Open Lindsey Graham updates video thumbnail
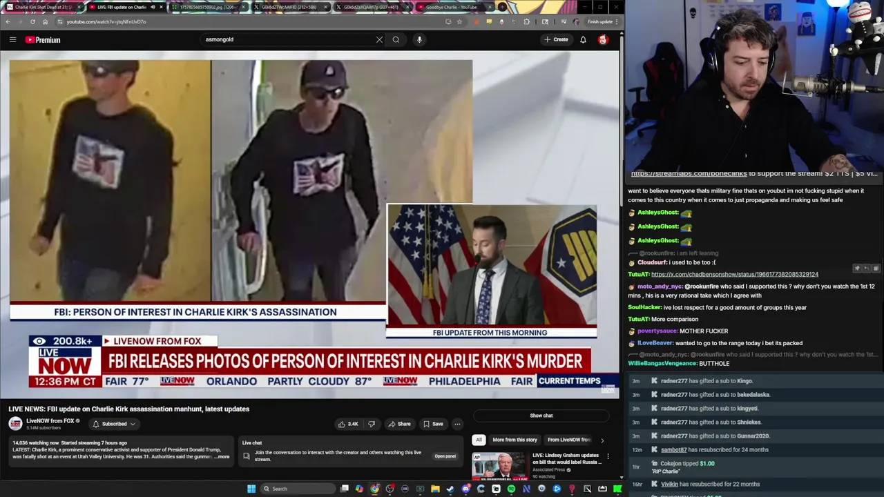Viewport: 884px width, 497px height. click(500, 465)
